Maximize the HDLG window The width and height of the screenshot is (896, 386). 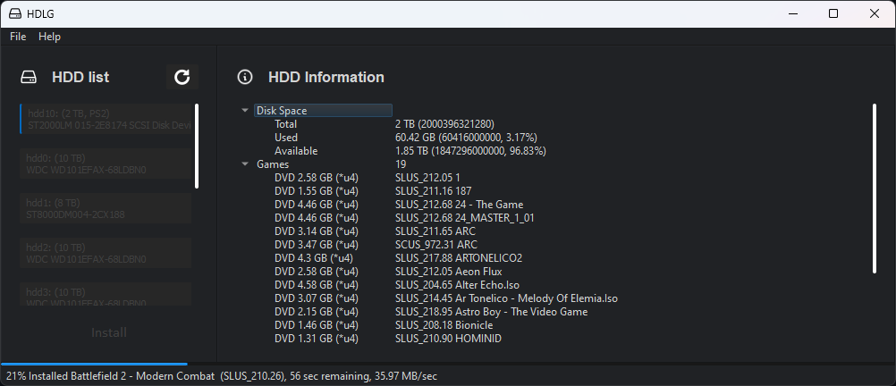pyautogui.click(x=833, y=13)
